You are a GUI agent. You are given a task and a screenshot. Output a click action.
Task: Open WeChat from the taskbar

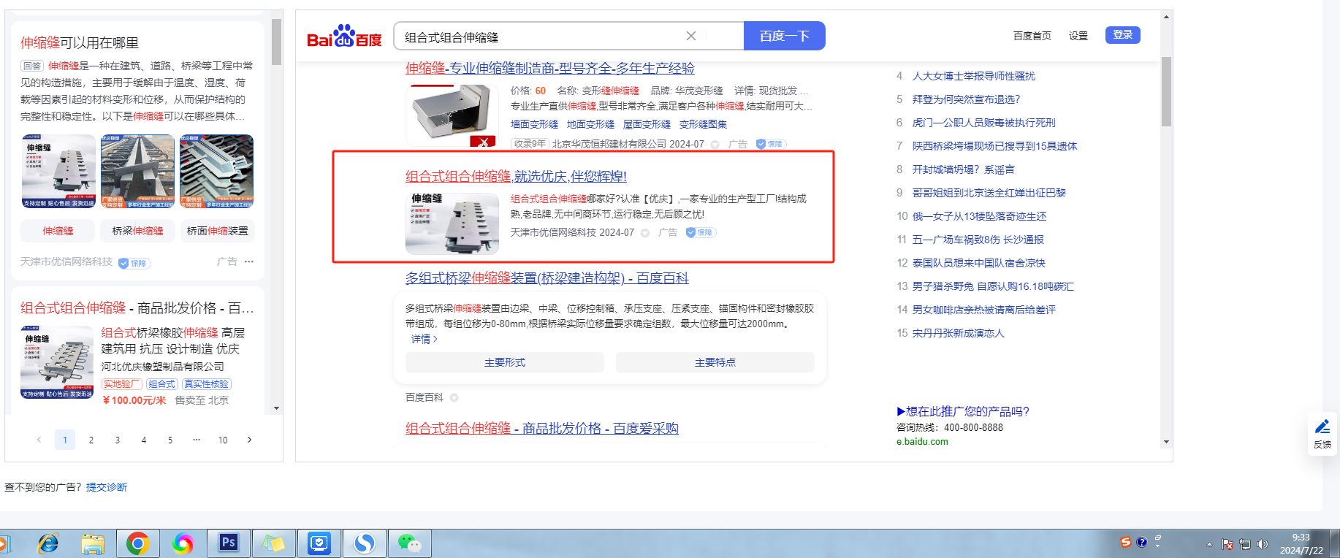[409, 543]
